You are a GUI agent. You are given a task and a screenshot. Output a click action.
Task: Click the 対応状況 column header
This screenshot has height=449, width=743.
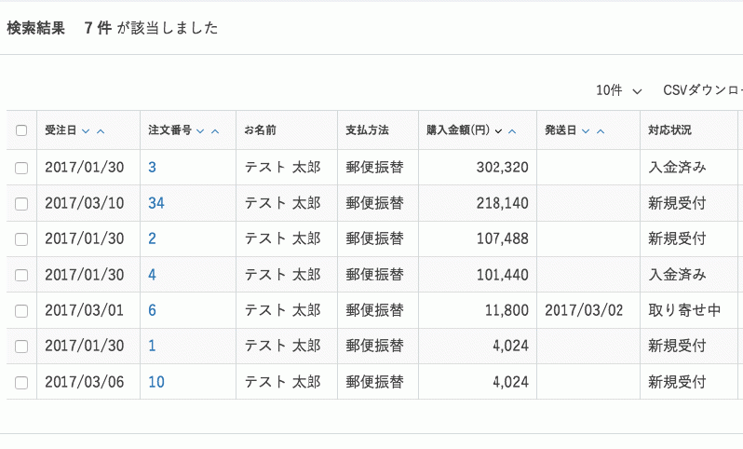pos(669,129)
